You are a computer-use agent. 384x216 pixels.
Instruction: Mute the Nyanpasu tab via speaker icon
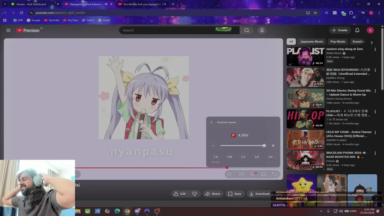(106, 4)
